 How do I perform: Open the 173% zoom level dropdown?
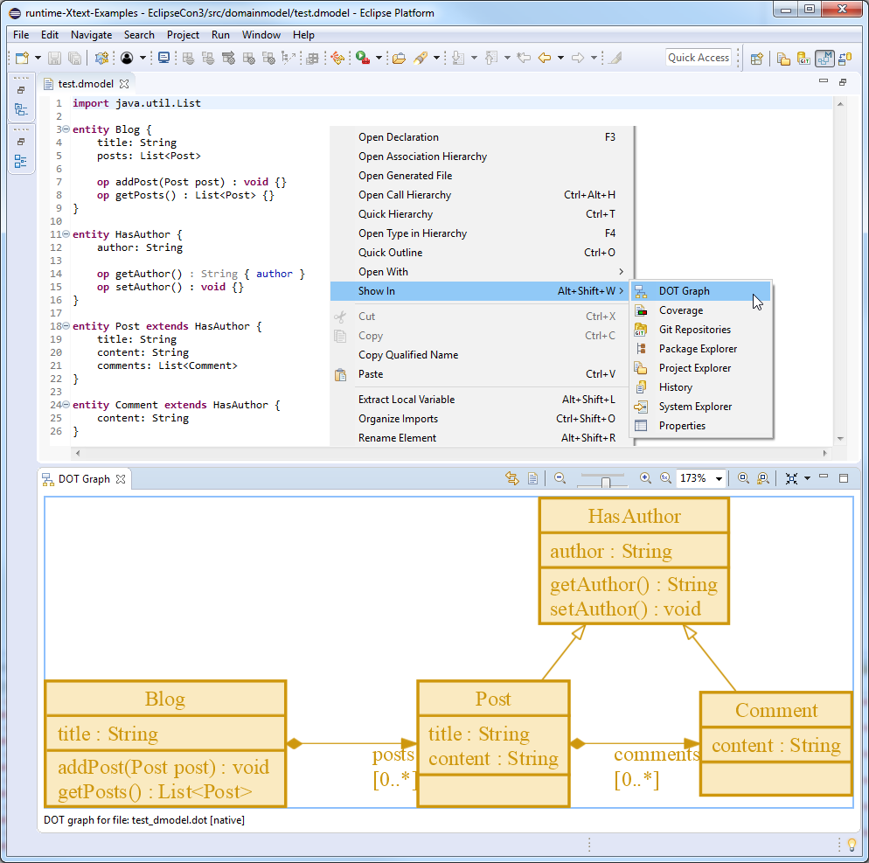[719, 478]
